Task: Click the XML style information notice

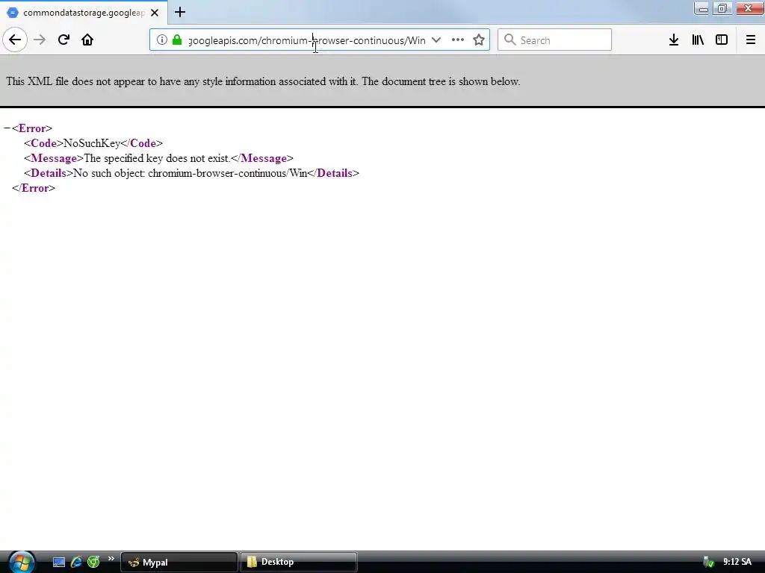Action: pyautogui.click(x=263, y=81)
